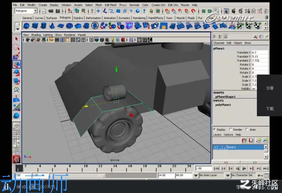
Task: Click the Visibility attribute label
Action: click(246, 89)
